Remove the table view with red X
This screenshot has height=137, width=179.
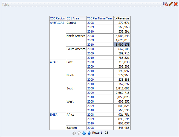(x=176, y=4)
